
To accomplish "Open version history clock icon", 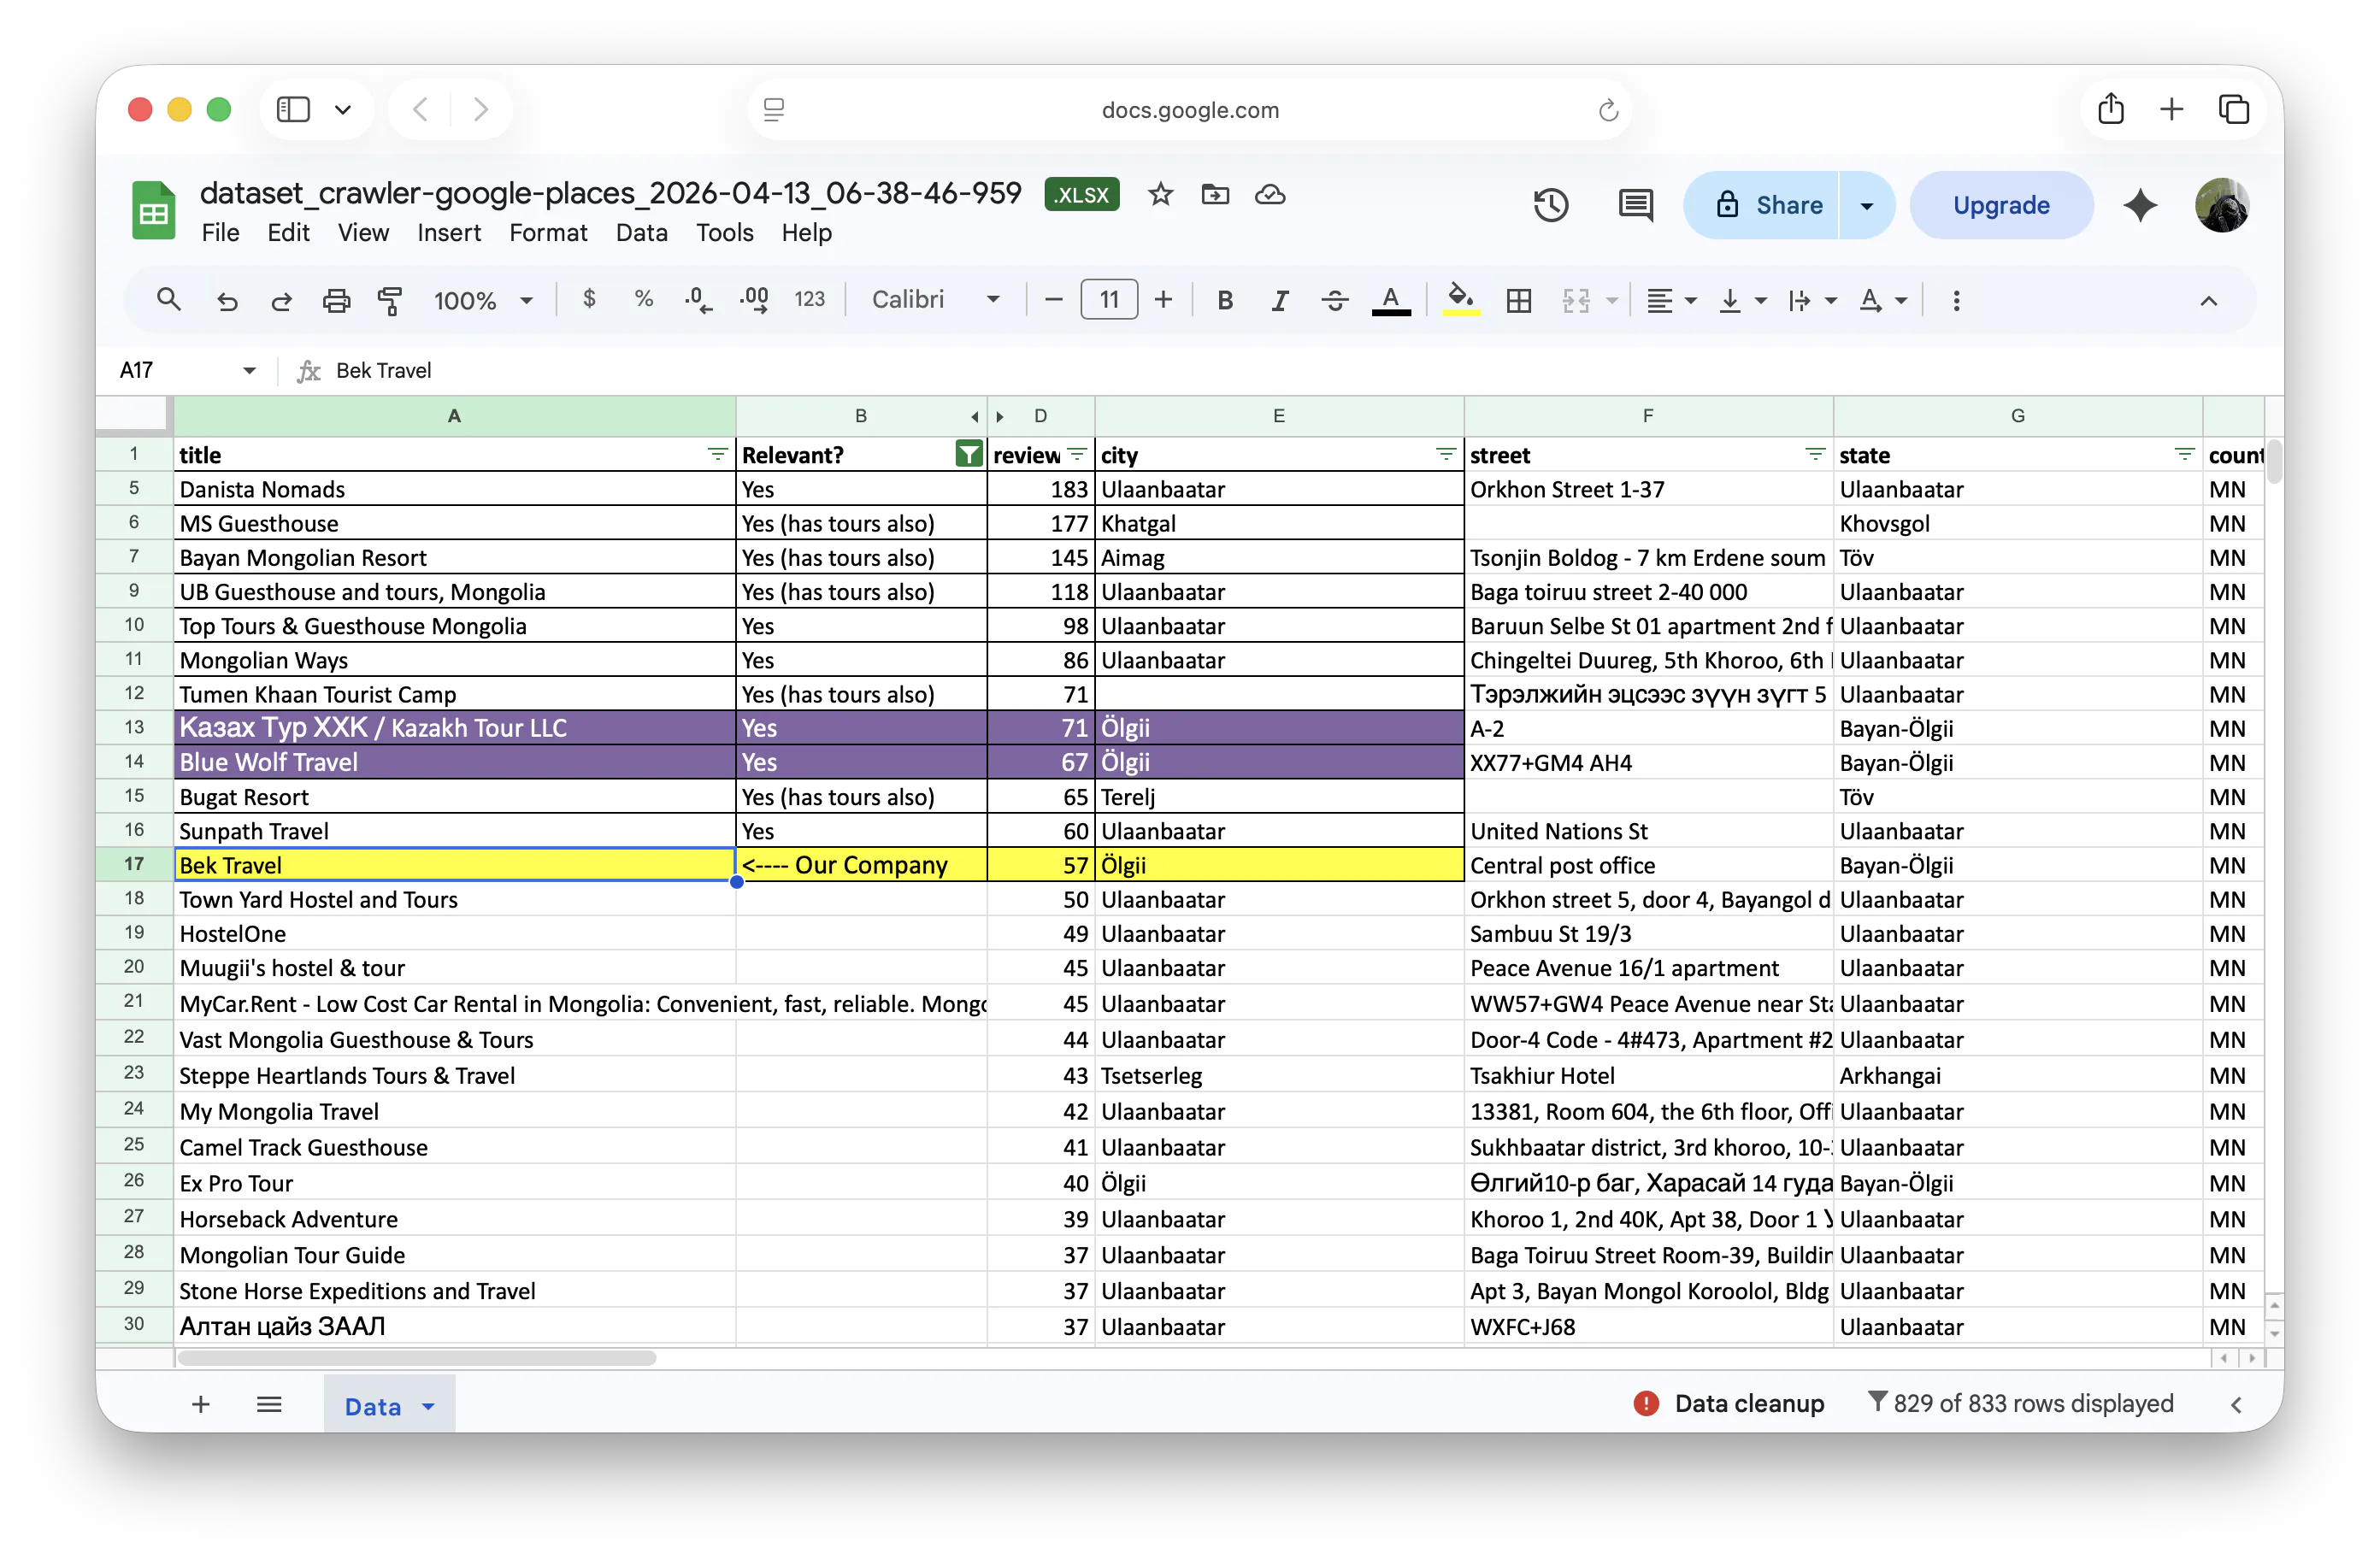I will click(1551, 205).
